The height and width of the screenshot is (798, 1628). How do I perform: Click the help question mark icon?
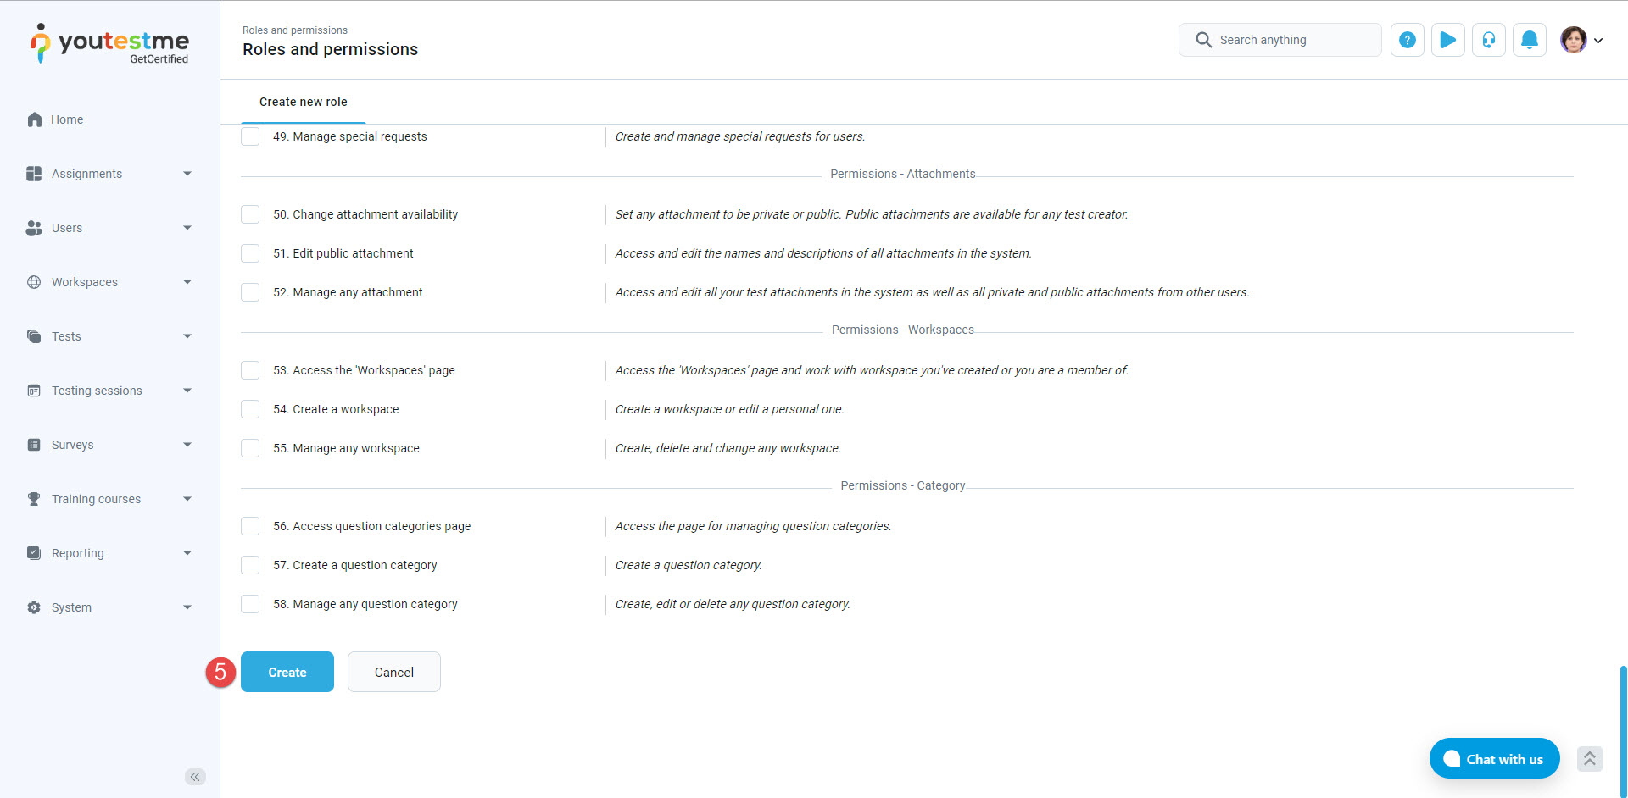tap(1407, 40)
